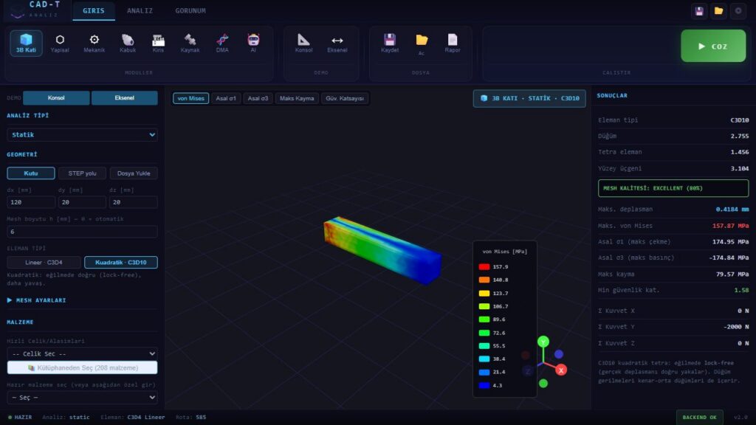Show the Asal σ1 stress view

226,98
